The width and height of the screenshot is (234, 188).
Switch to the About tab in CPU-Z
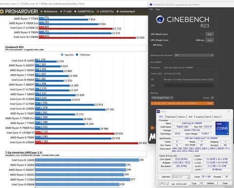pos(217,117)
